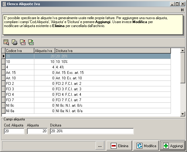Close the Elenco Aliquote Iva window
Screen dimensions: 187x152
coord(183,4)
